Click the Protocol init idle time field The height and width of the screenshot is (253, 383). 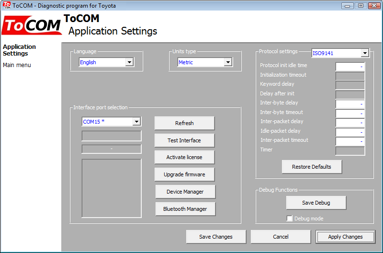pos(350,67)
